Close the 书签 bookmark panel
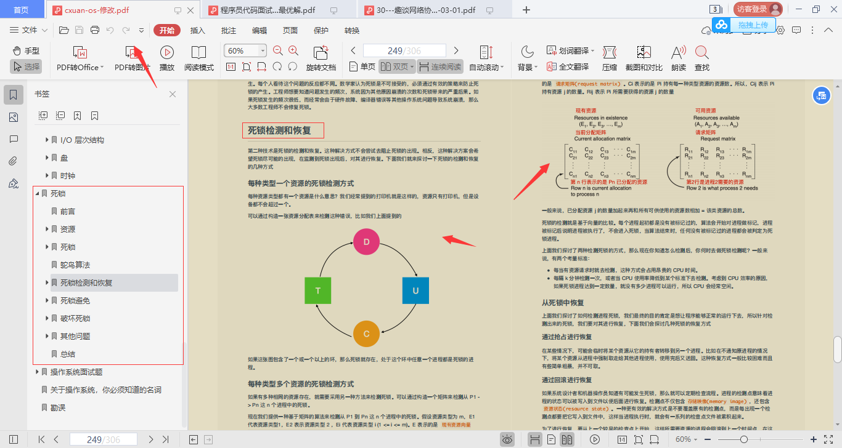 173,94
